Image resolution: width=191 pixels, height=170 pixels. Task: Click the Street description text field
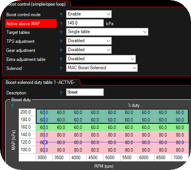pos(85,92)
